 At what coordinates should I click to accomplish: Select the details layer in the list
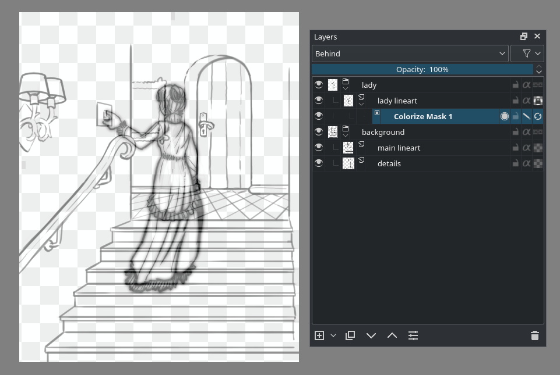click(389, 163)
